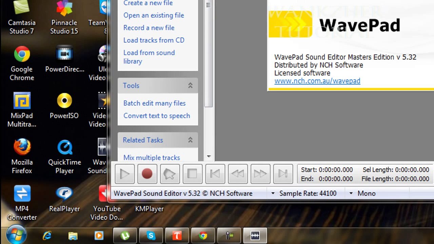Screen dimensions: 434x244
Task: Click the 'Sel Length: 0:00:00.000' readout
Action: pos(396,170)
